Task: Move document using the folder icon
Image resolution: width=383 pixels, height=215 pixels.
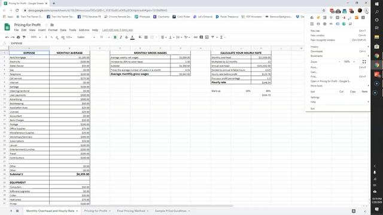Action: (52, 25)
